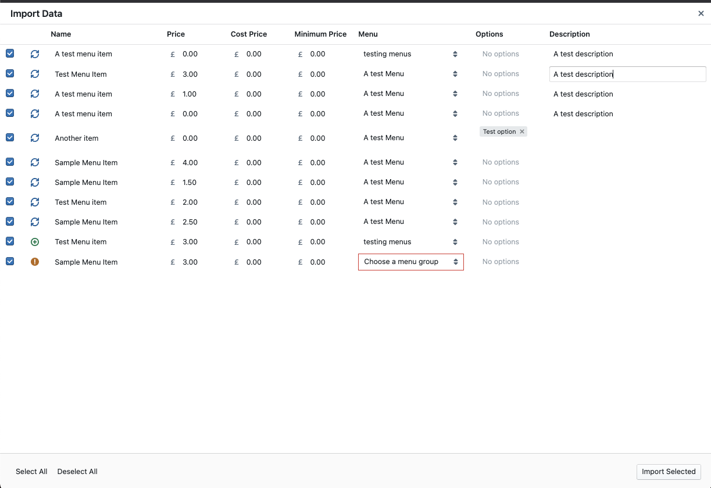Expand the Menu dropdown on the £4.00 Sample Menu Item
Viewport: 711px width, 488px height.
pos(410,162)
